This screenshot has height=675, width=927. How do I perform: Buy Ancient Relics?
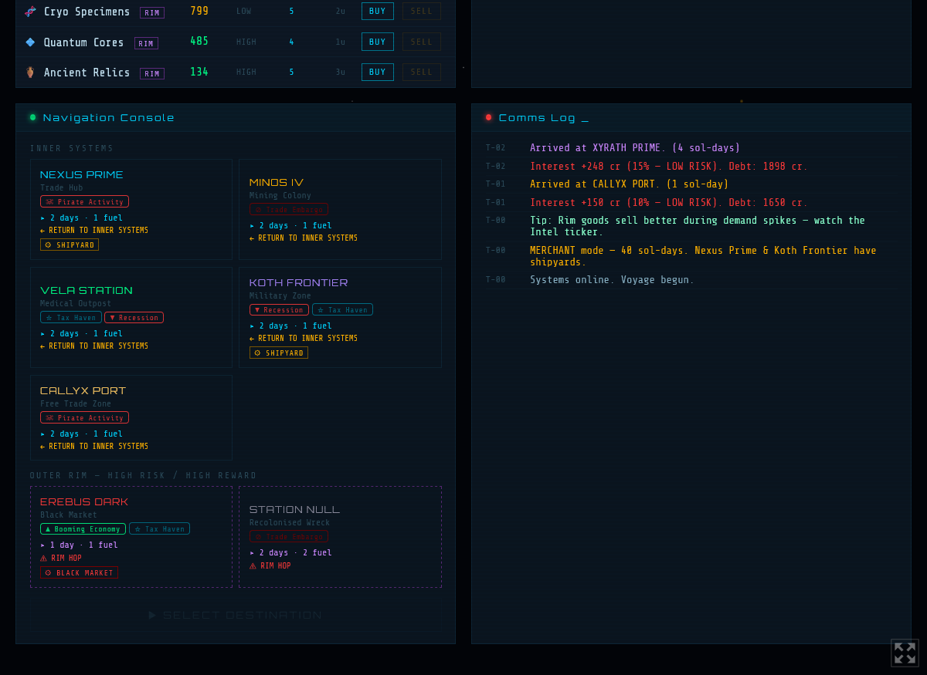(x=378, y=73)
